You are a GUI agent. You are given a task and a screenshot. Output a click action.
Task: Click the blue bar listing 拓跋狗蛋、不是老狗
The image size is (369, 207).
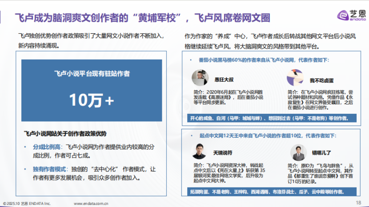tap(272, 192)
